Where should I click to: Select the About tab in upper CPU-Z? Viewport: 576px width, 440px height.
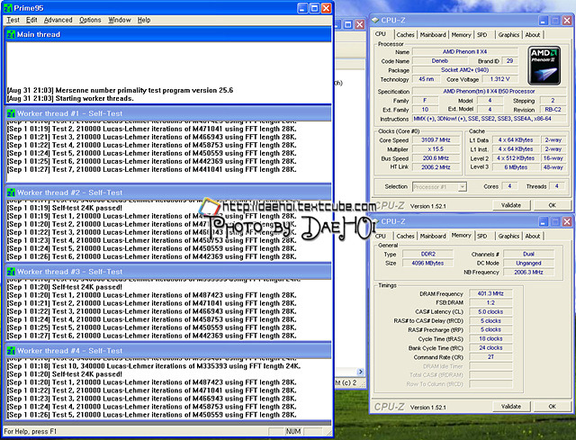(532, 34)
